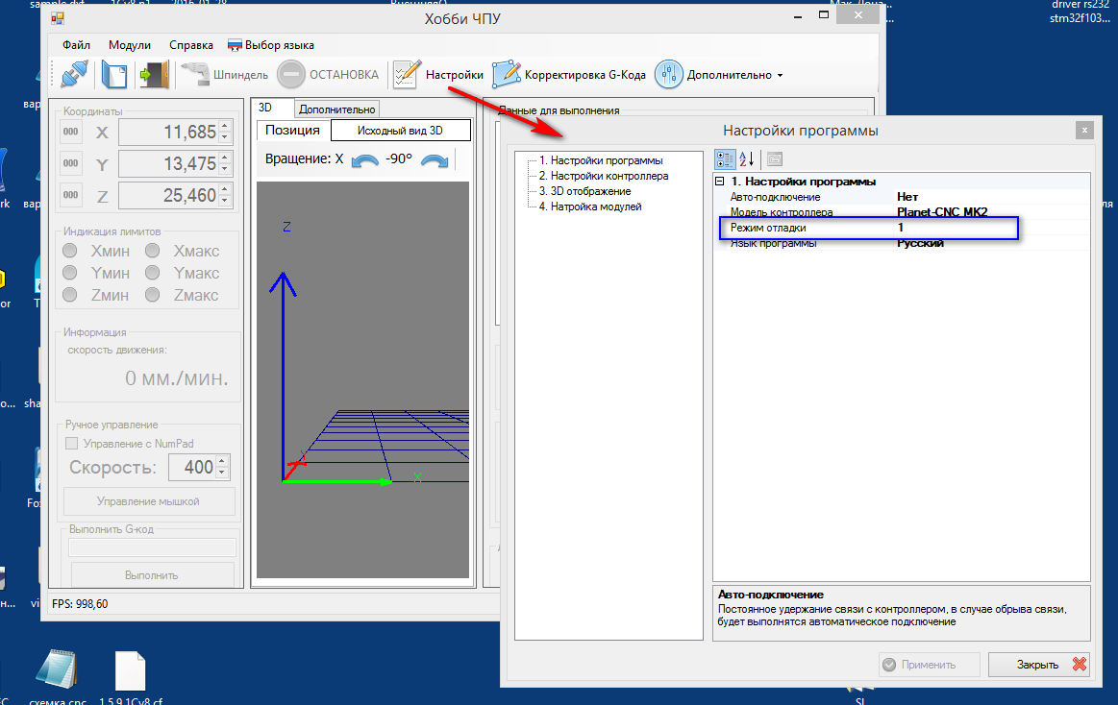Select the Позиция sub-tab

click(x=293, y=130)
